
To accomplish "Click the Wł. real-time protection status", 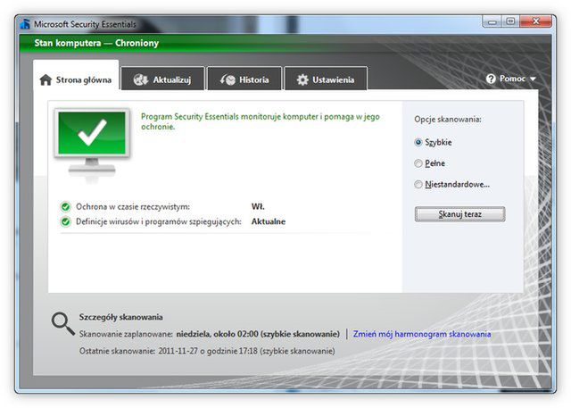I will 258,207.
